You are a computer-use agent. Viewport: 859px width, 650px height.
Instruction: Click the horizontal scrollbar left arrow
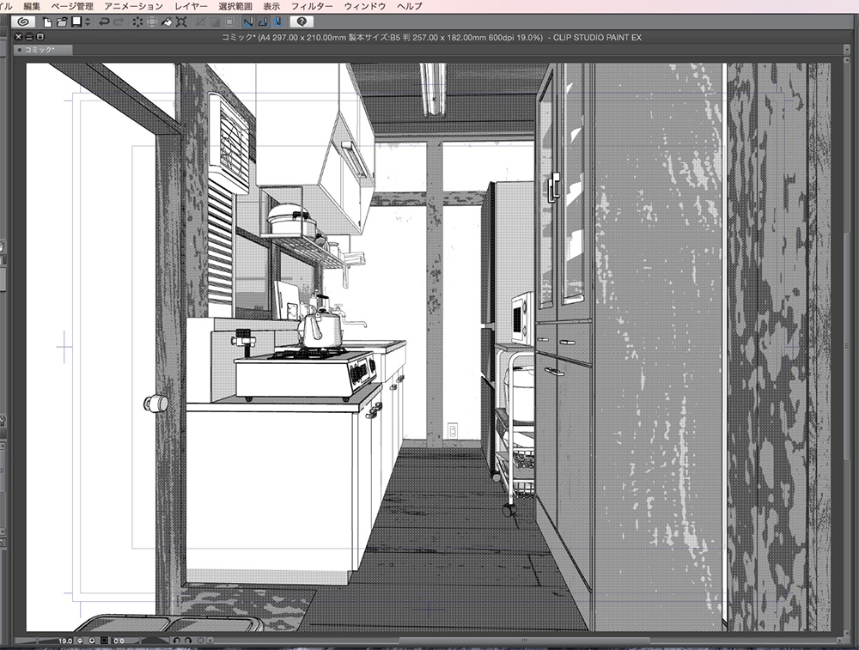tap(210, 641)
